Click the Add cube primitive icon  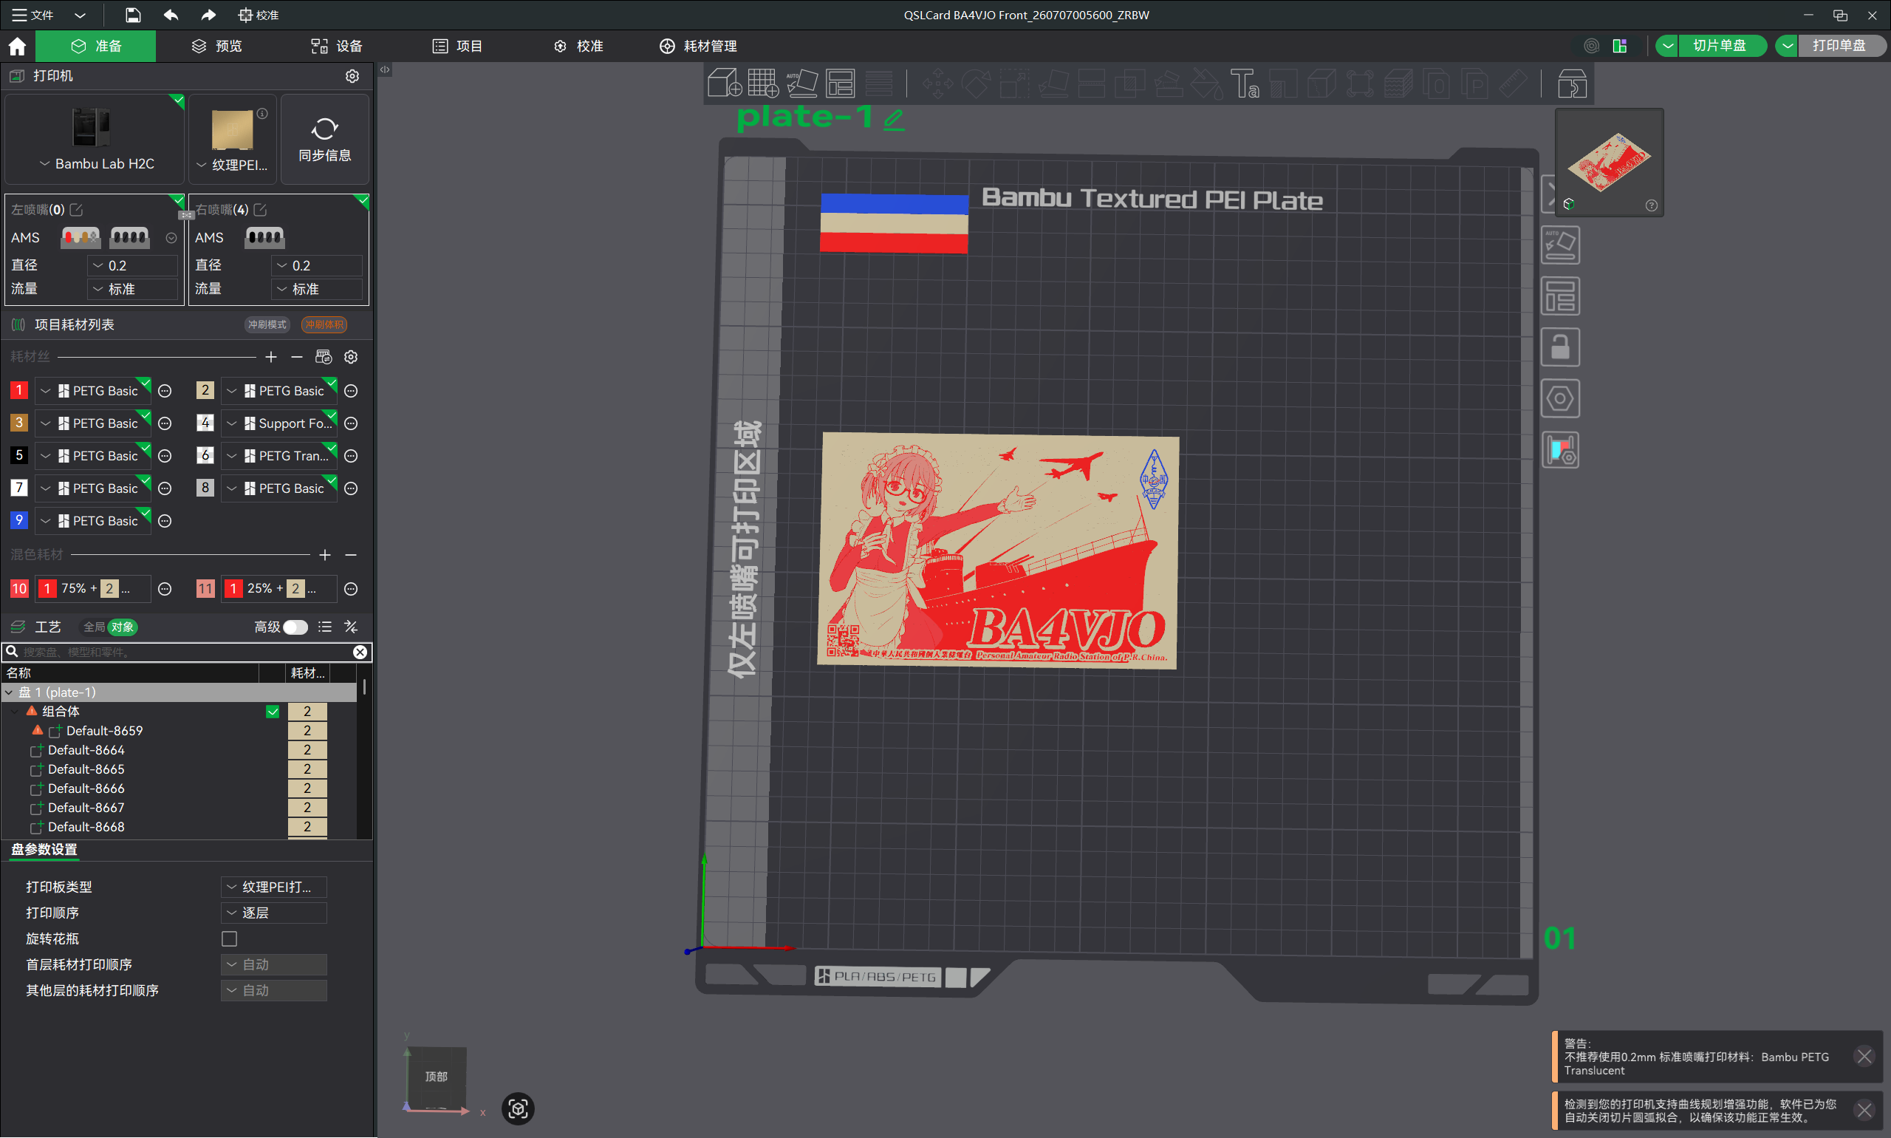tap(723, 83)
